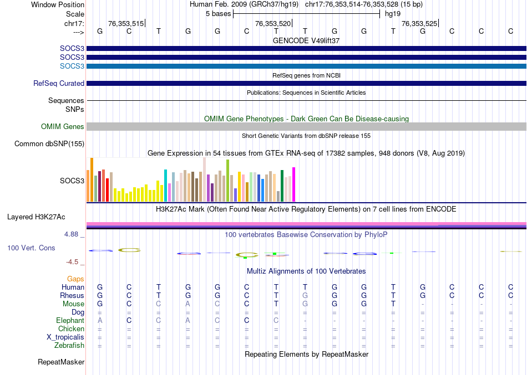Open 100 vertebrates Basewise Conservation by PhyloP
The height and width of the screenshot is (375, 527).
[x=306, y=235]
